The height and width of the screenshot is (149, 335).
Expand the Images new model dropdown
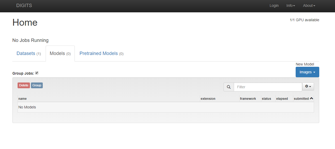307,72
